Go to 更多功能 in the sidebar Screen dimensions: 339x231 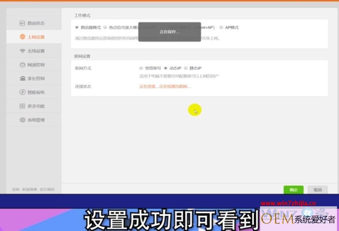tap(32, 106)
